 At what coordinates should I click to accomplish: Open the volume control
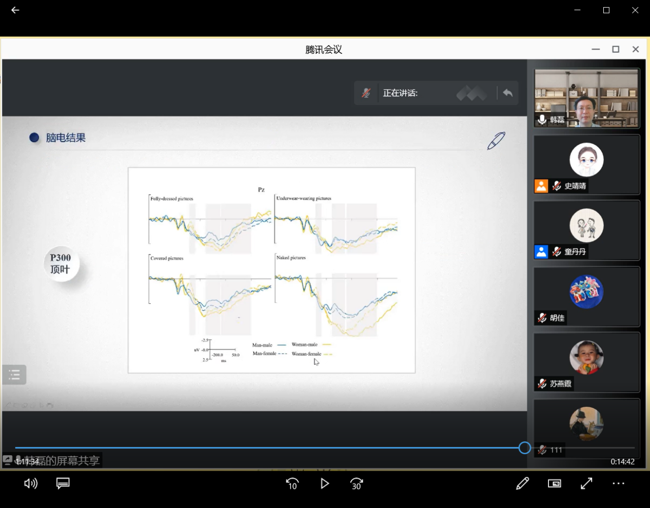[x=31, y=483]
